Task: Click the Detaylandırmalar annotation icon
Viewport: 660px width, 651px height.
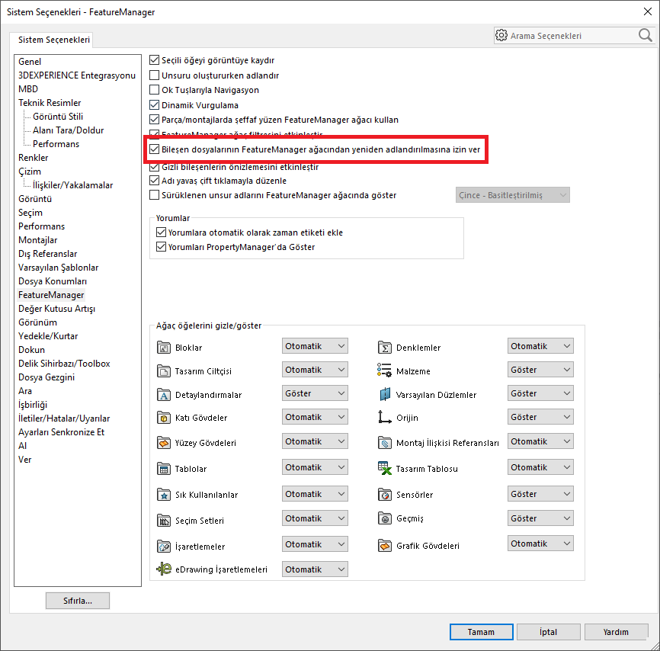Action: pyautogui.click(x=163, y=395)
